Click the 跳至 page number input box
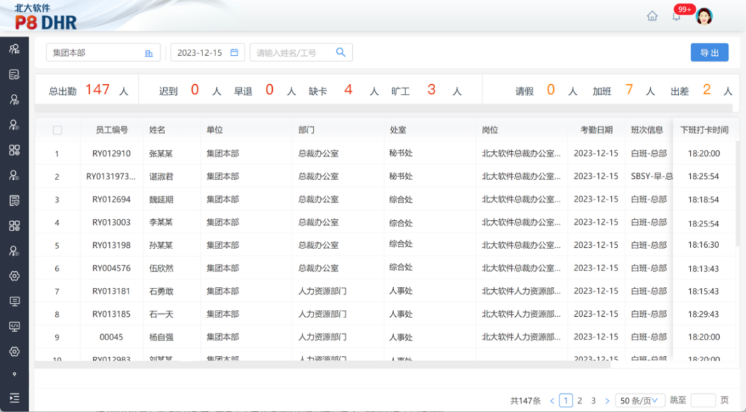 pyautogui.click(x=702, y=400)
